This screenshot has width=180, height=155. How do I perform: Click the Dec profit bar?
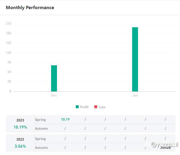tap(54, 78)
